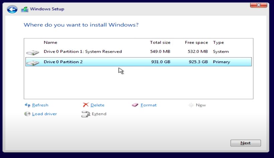Click the System type cell
The height and width of the screenshot is (158, 274).
[221, 51]
